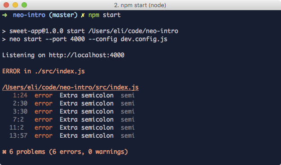Click the 7:2 error location
Screen dimensions: 281x165
click(x=18, y=120)
